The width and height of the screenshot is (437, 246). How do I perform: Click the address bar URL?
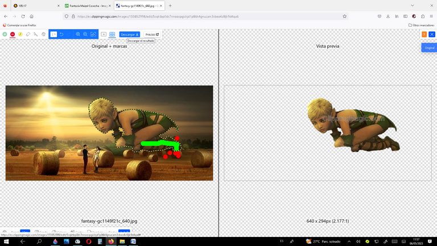tap(158, 17)
